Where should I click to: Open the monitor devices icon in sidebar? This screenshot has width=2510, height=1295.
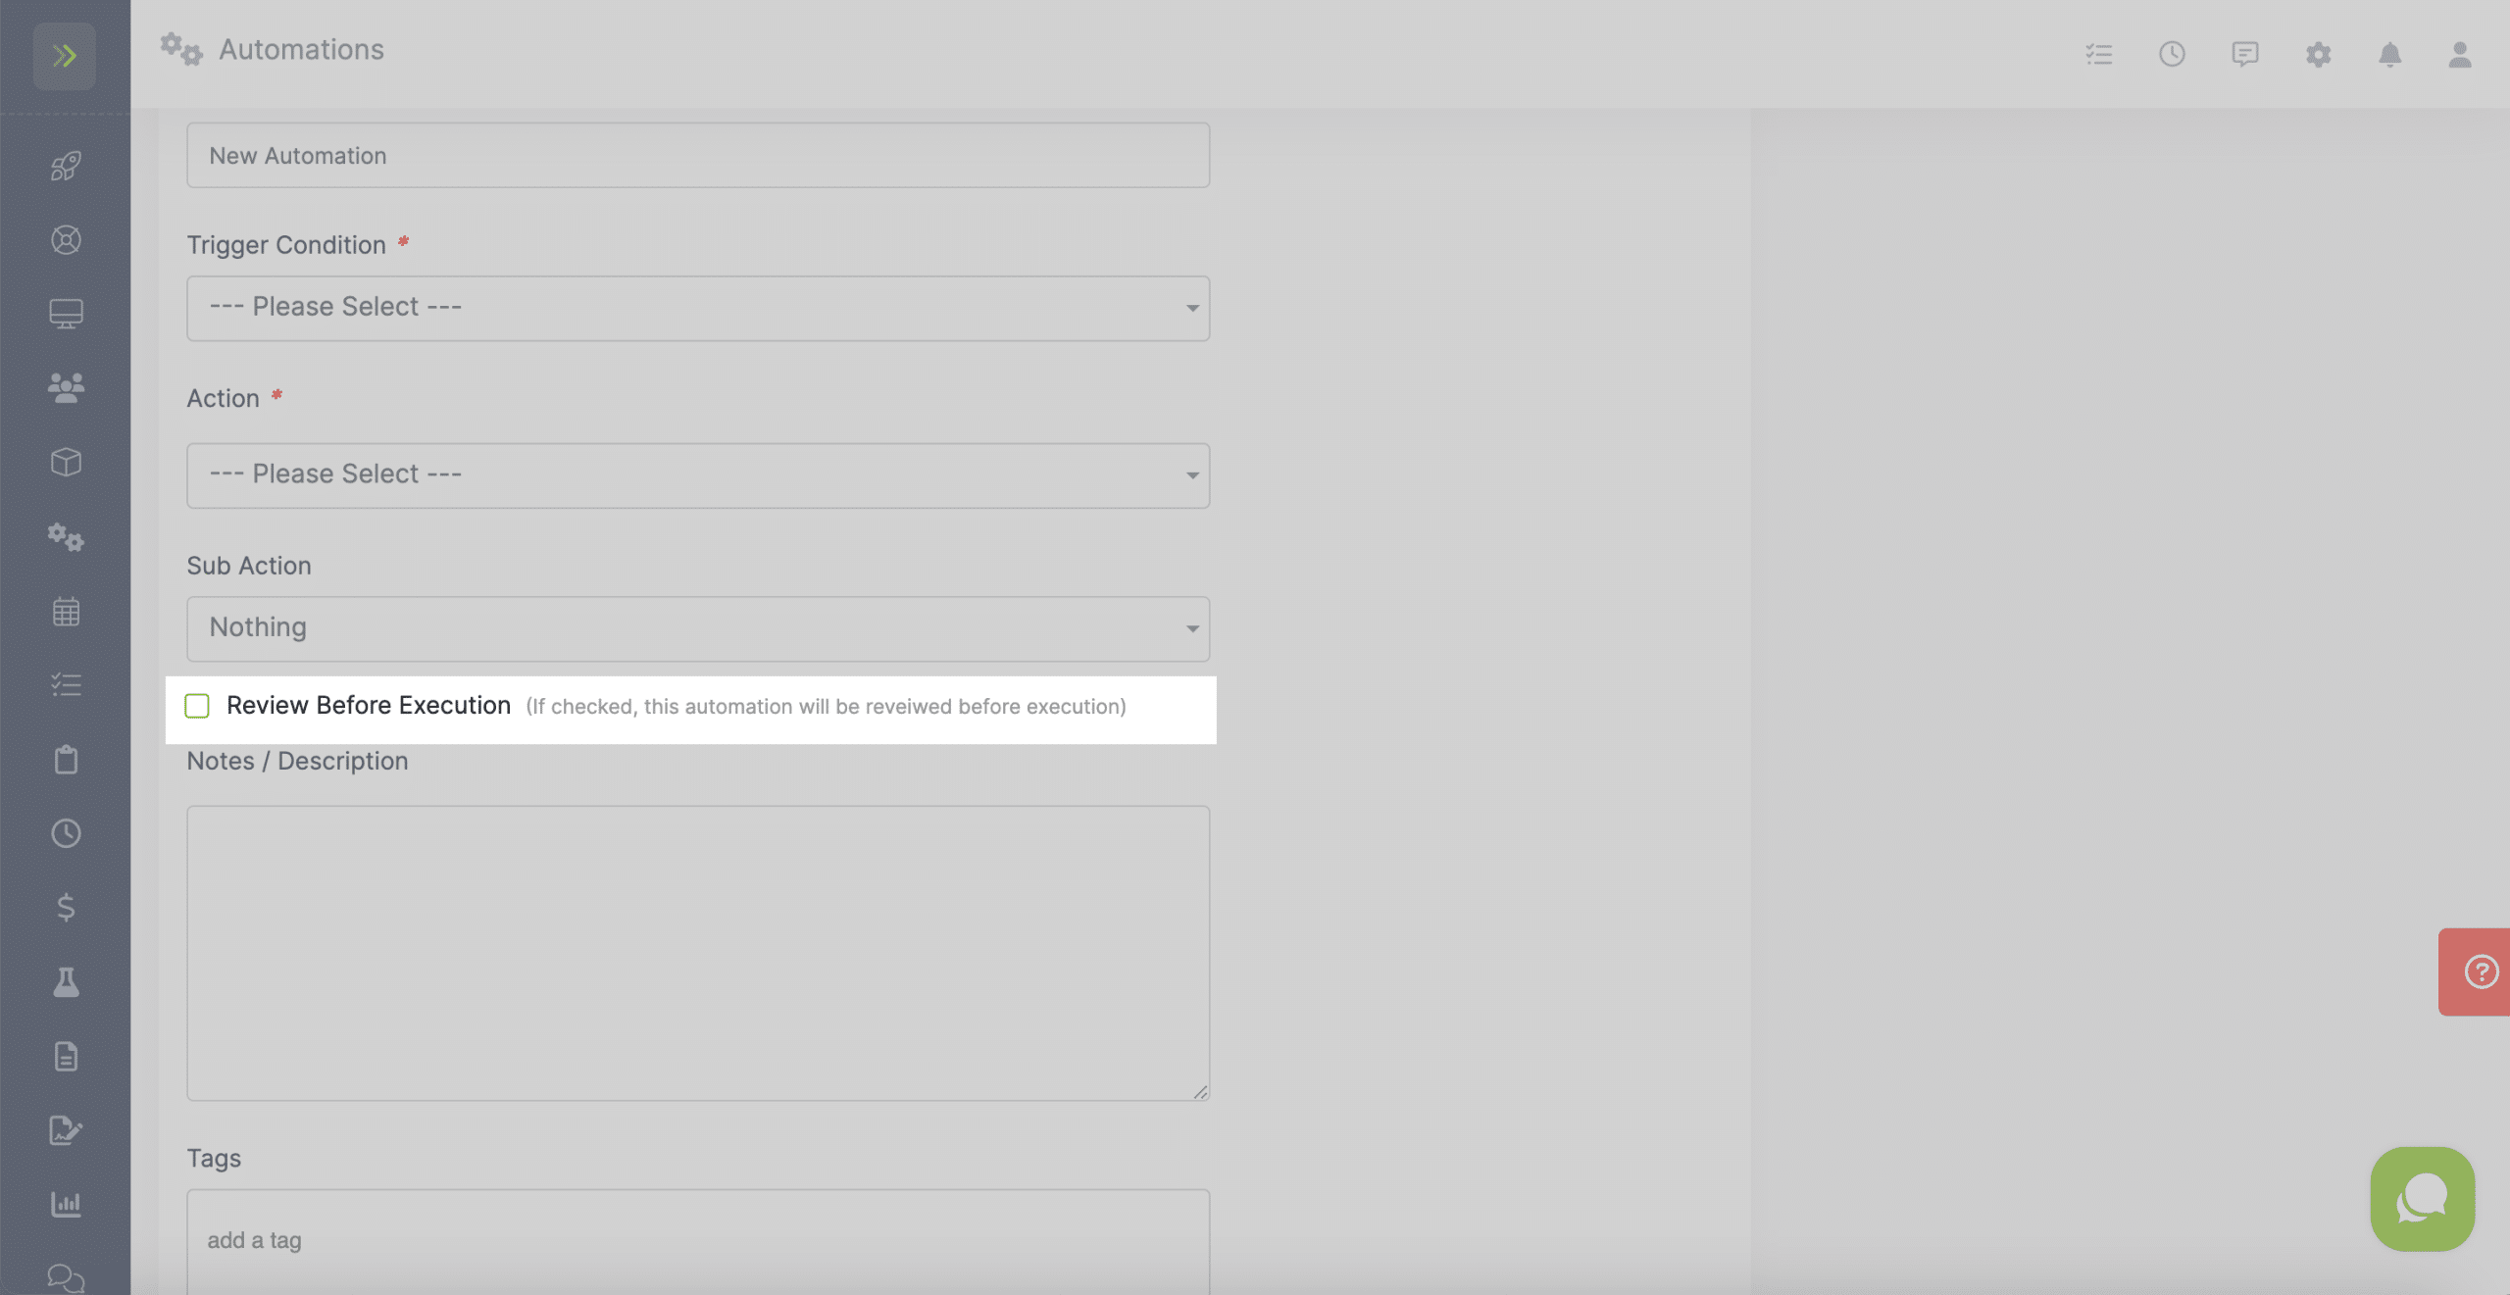pyautogui.click(x=66, y=314)
